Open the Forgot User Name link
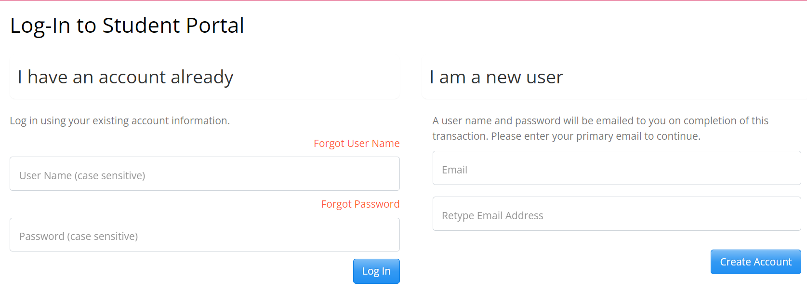Image resolution: width=807 pixels, height=291 pixels. 357,144
